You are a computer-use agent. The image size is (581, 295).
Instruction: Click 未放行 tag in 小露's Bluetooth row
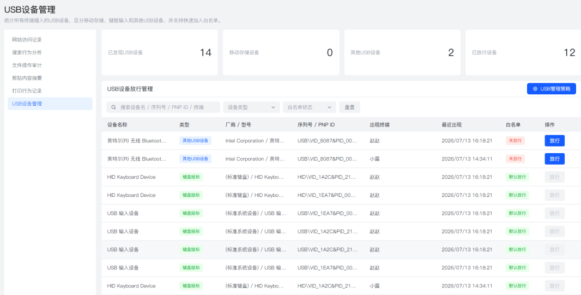pos(515,159)
